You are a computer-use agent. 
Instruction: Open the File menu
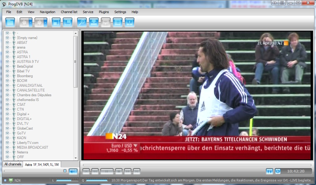point(9,12)
